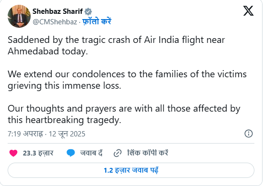263x186 pixels.
Task: Click the 12 जून 2025 date
Action: point(67,134)
